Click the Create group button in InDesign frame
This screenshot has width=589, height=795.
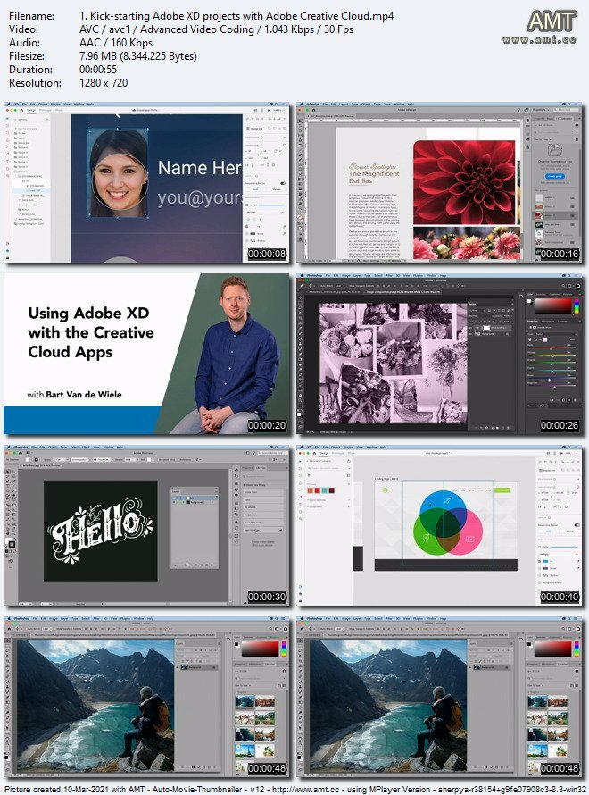point(554,176)
